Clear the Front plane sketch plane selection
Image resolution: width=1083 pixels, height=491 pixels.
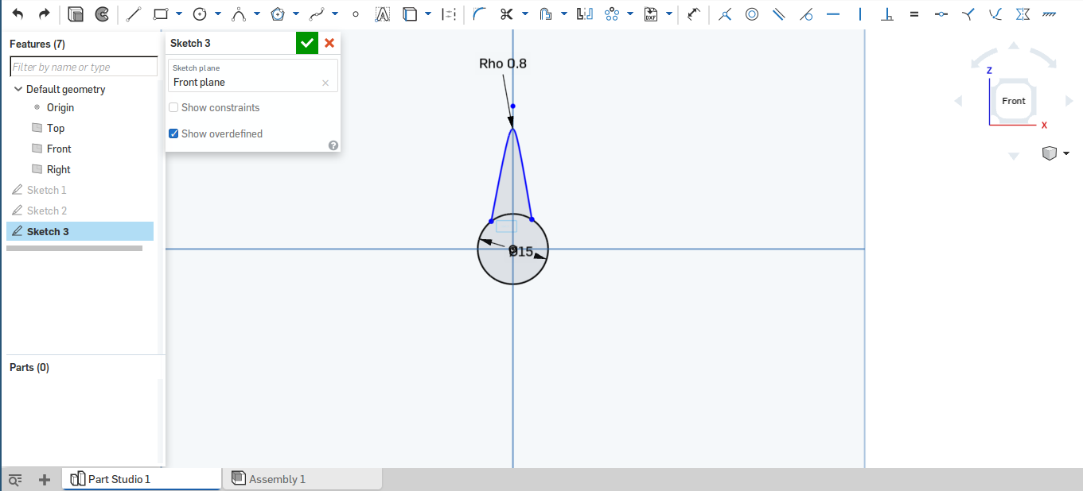click(x=325, y=83)
